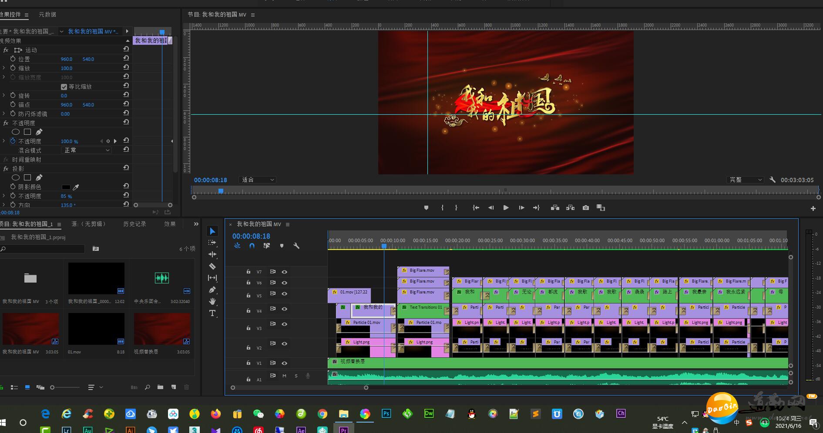823x433 pixels.
Task: Open program monitor panel menu
Action: pos(253,15)
